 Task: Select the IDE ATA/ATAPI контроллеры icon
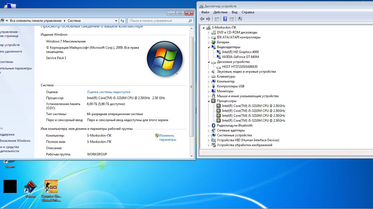click(214, 37)
